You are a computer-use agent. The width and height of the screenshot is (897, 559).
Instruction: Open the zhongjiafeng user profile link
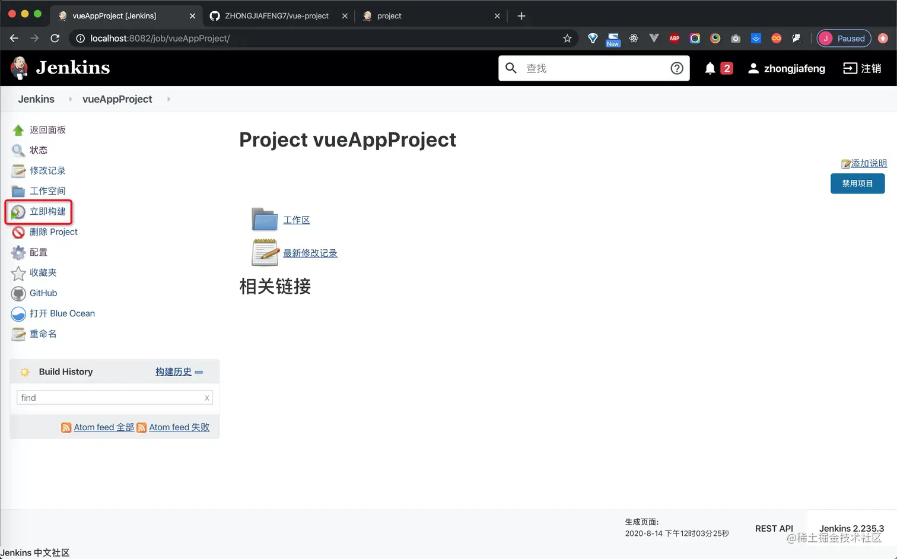point(787,68)
